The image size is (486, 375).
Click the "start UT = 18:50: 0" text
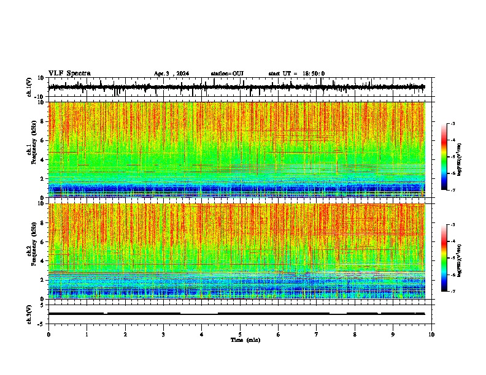pos(296,74)
